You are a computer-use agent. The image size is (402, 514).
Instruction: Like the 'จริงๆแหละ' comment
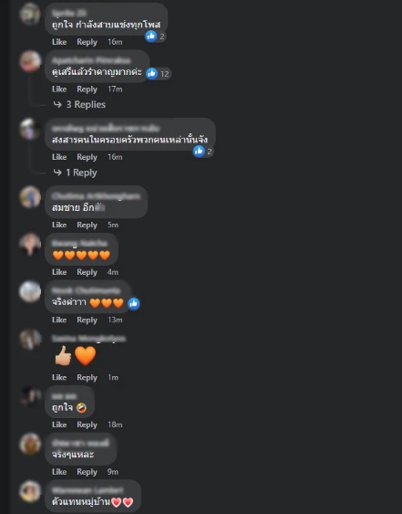tap(59, 472)
